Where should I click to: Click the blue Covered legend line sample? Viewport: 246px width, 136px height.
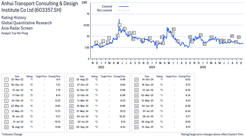click(x=124, y=6)
